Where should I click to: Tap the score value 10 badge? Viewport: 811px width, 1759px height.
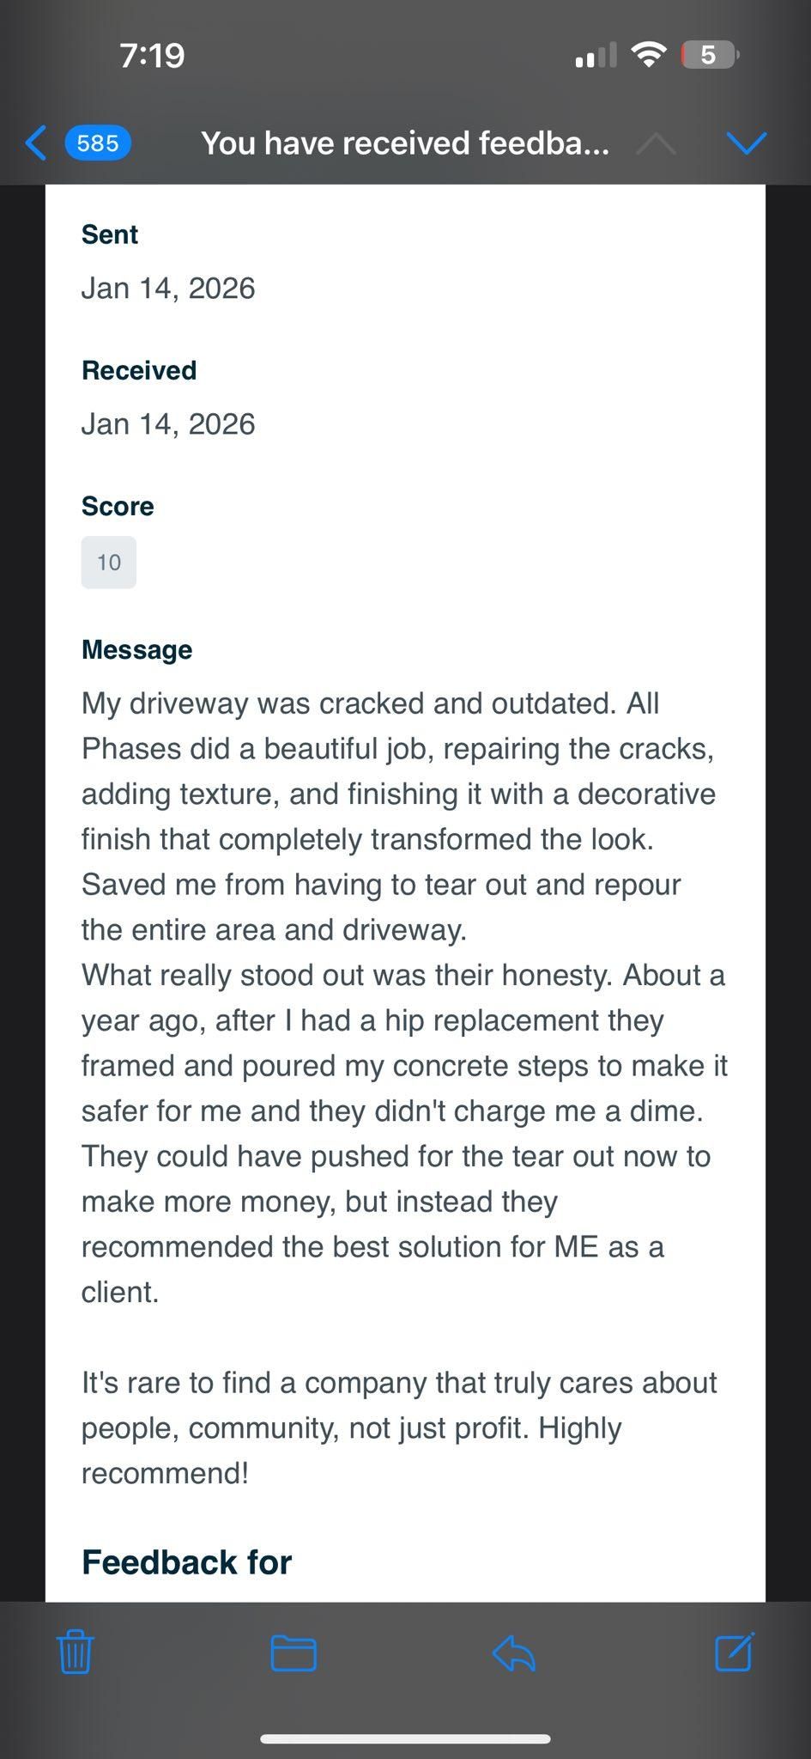coord(109,563)
